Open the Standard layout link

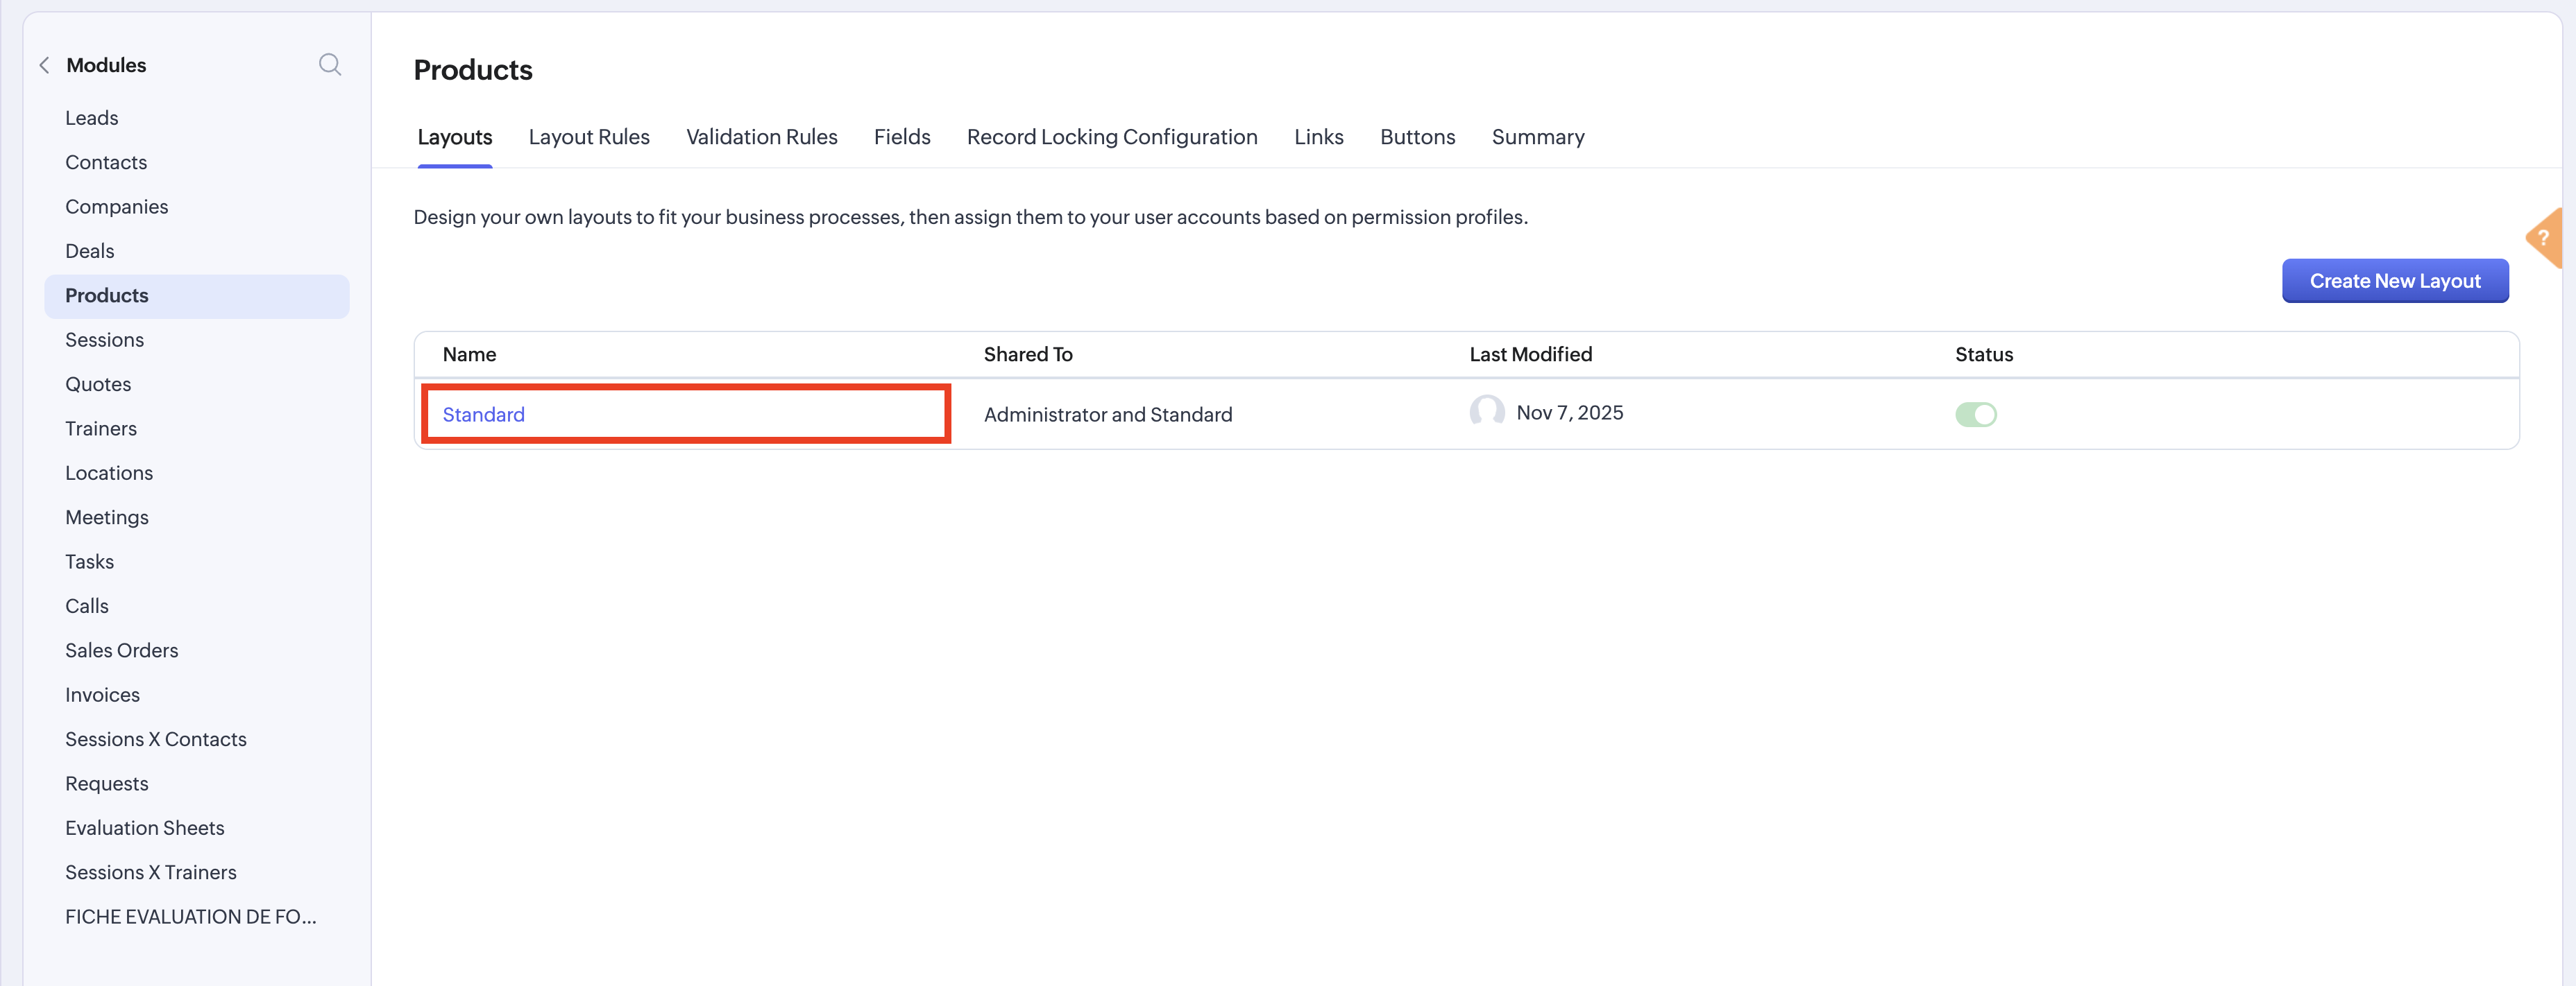tap(483, 413)
